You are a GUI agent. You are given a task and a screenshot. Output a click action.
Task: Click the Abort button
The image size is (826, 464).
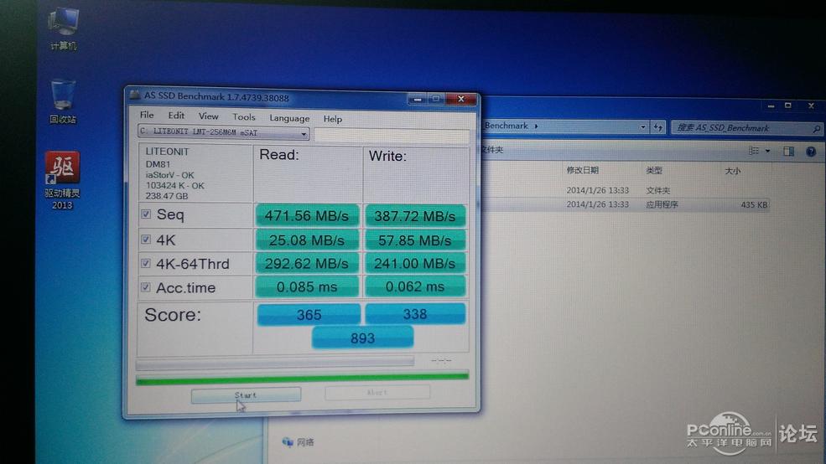377,393
